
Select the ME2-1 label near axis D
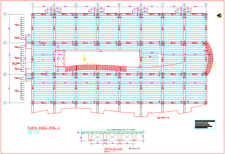click(x=17, y=24)
